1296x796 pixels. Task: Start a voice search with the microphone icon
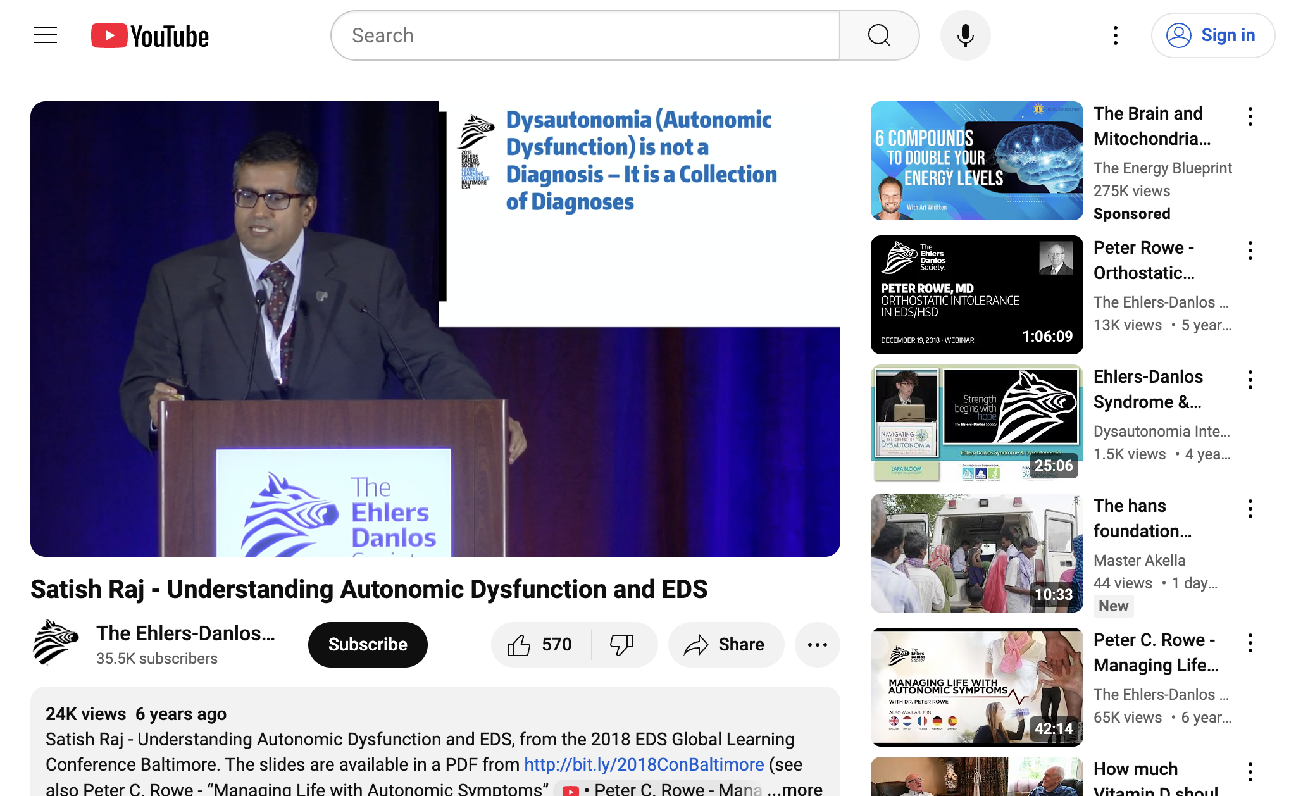[964, 35]
